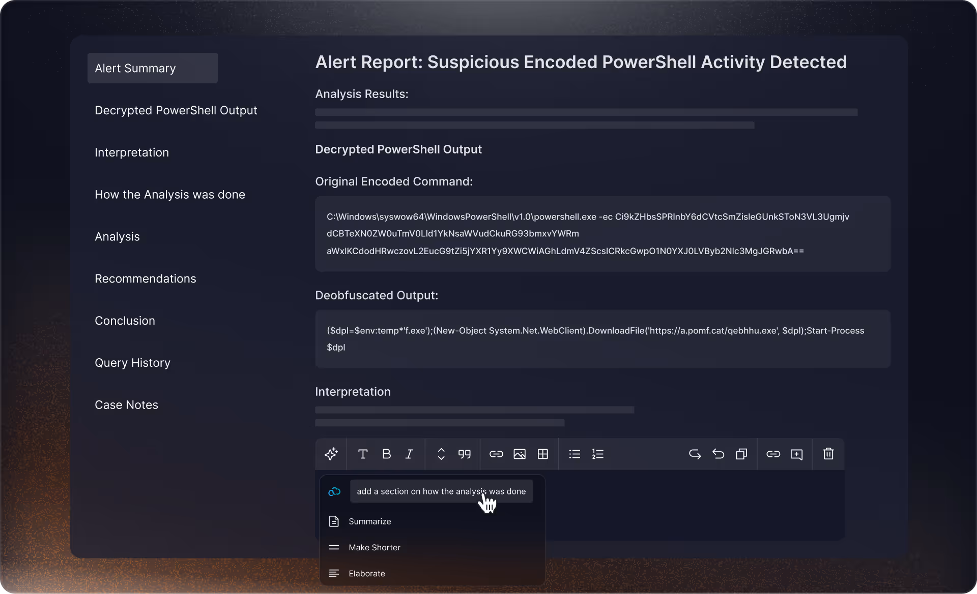The height and width of the screenshot is (594, 977).
Task: Toggle bold formatting in the toolbar
Action: pyautogui.click(x=386, y=454)
